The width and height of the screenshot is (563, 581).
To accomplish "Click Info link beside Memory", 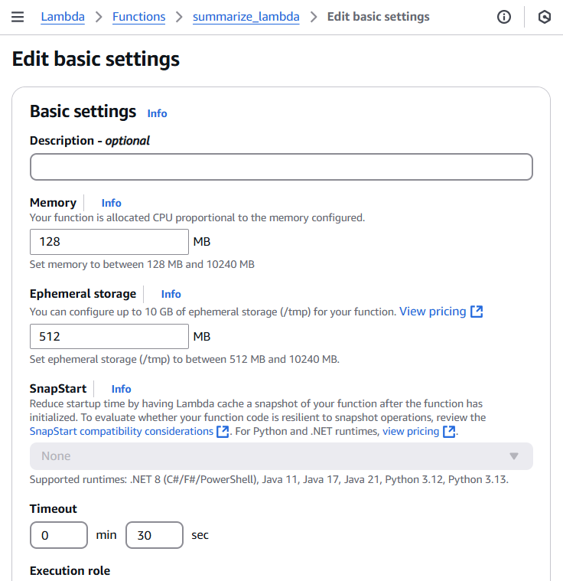I will tap(111, 203).
